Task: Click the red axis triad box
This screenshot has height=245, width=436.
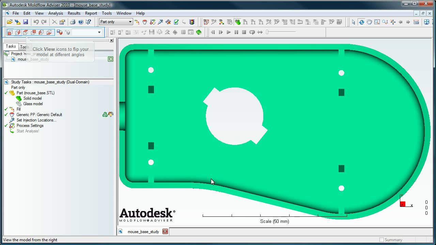Action: point(403,204)
